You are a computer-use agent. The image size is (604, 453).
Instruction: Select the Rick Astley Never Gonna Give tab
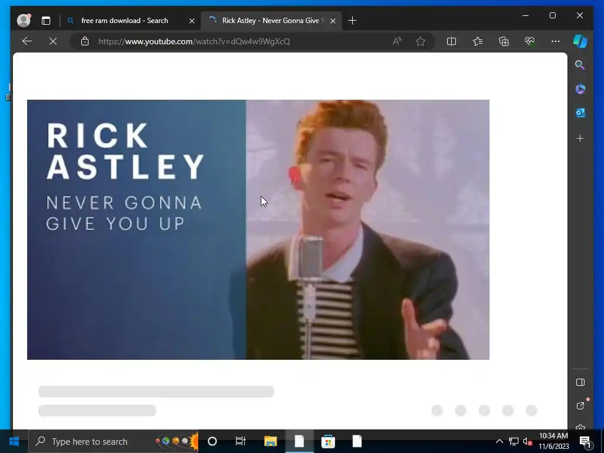(270, 21)
